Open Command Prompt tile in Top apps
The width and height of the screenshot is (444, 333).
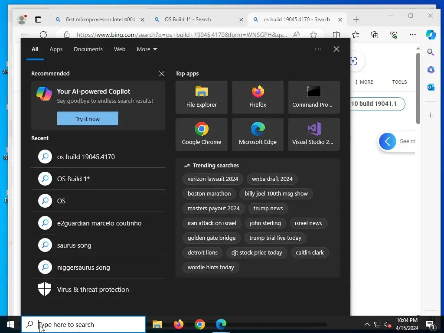(314, 97)
